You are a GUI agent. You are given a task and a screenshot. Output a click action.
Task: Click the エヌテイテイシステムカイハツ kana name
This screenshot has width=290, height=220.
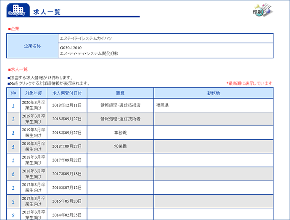86,38
